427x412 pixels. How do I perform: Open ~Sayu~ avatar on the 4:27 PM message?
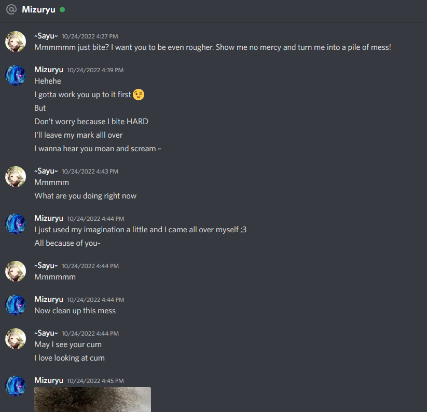pos(16,42)
